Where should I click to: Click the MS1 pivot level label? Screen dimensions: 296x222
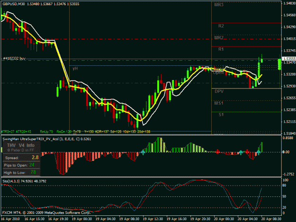[x=219, y=103]
